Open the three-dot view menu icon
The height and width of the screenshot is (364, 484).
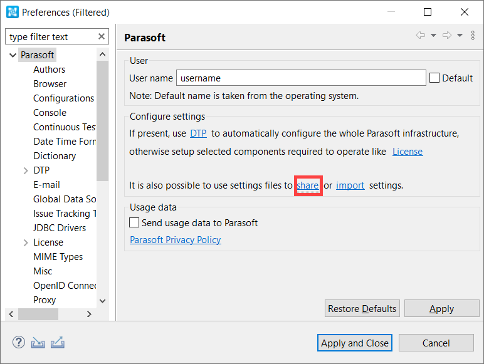(473, 35)
